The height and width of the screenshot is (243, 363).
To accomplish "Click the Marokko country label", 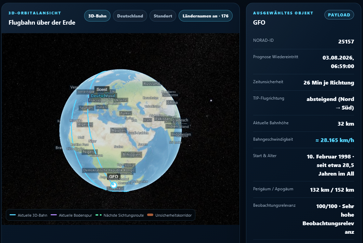I will click(76, 120).
